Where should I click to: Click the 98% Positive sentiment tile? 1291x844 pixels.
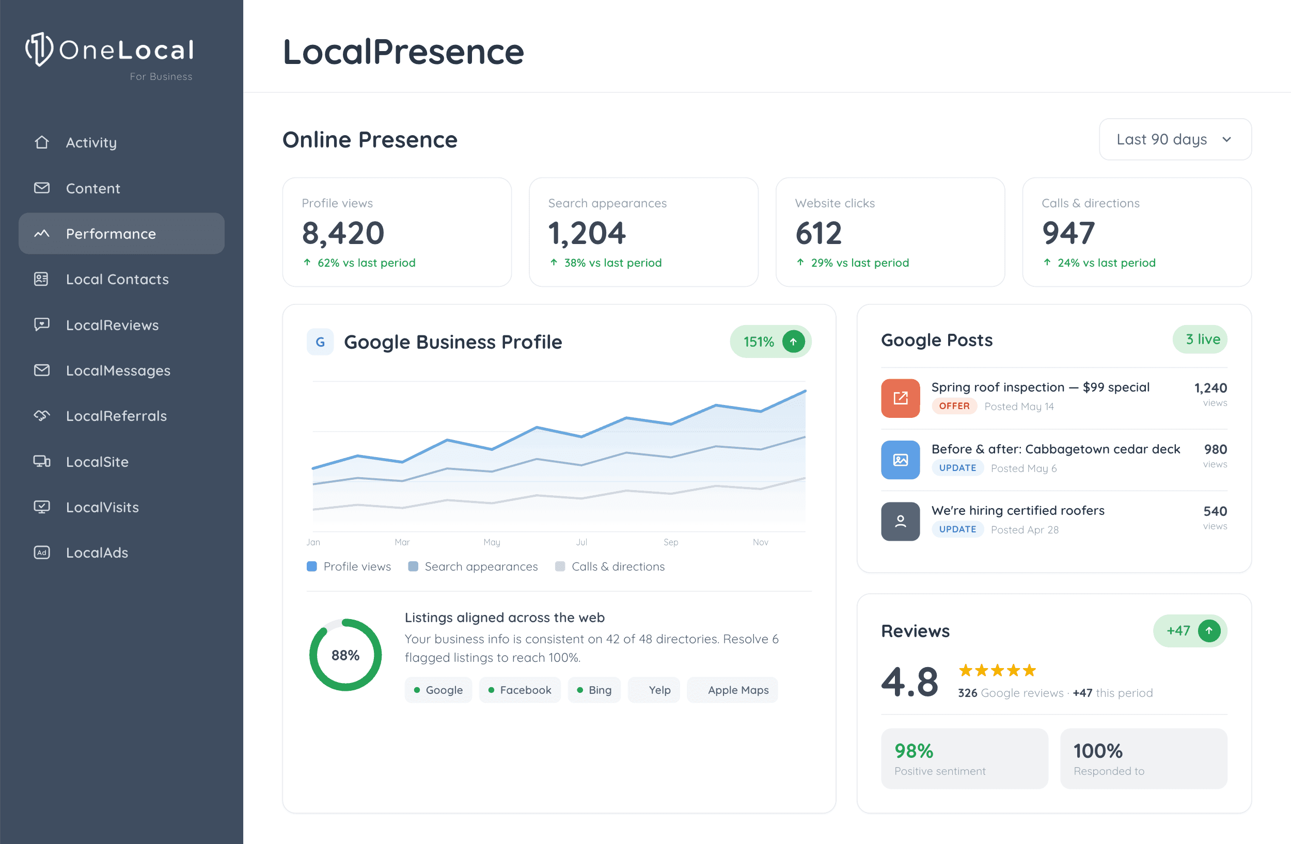click(965, 758)
